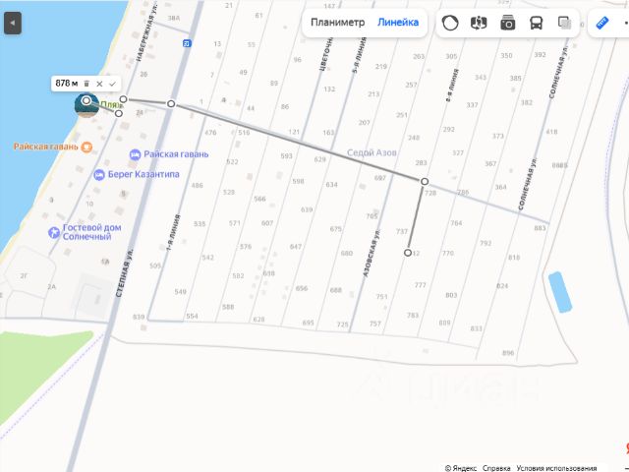Click house number 883 on map
Screen dimensions: 629x472
[540, 228]
